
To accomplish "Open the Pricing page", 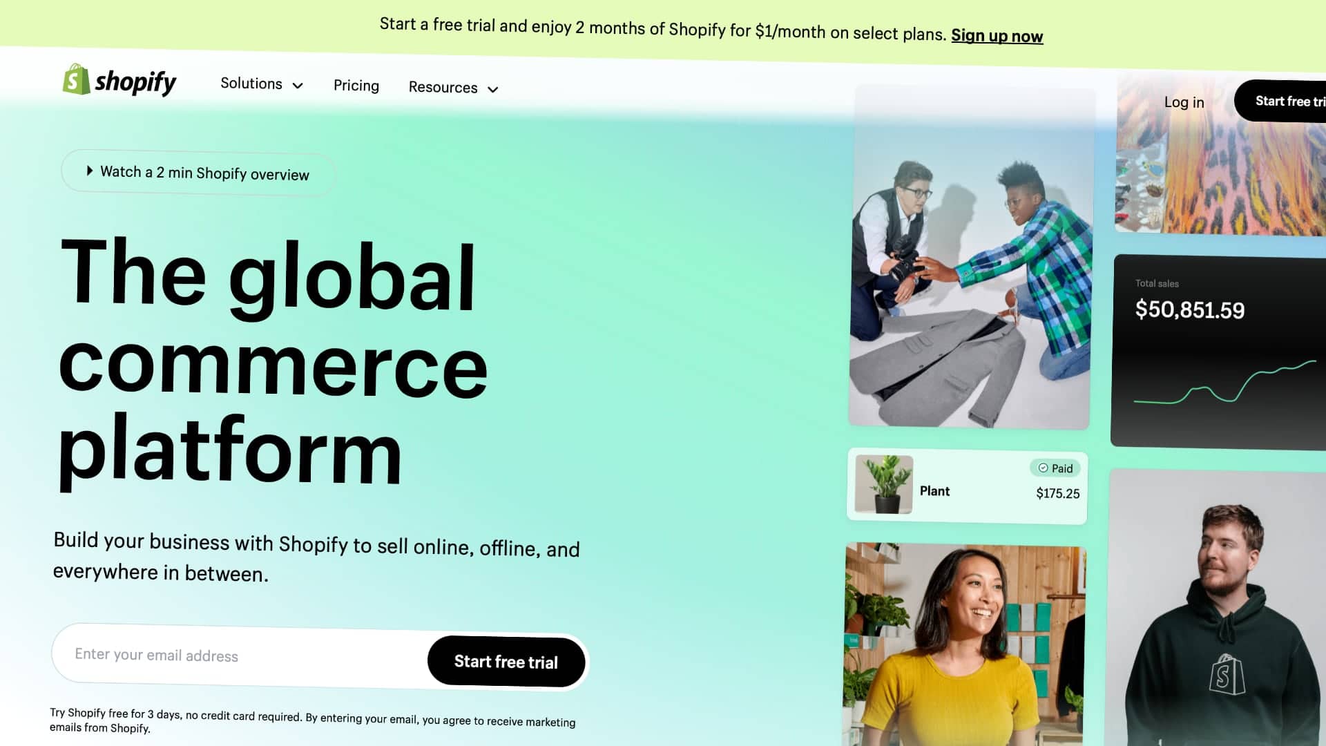I will click(356, 86).
